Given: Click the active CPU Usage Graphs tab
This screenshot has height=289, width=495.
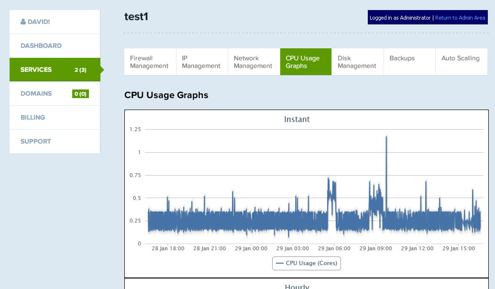Looking at the screenshot, I should (306, 62).
